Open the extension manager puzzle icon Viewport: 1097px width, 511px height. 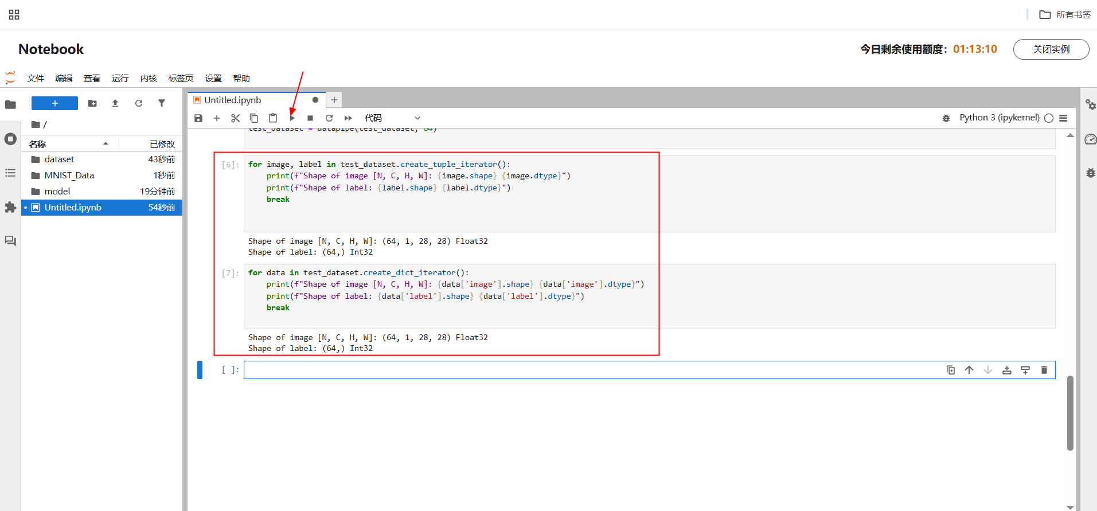[x=10, y=207]
